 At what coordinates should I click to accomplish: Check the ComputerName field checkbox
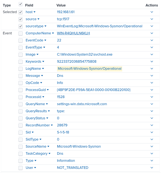[20, 33]
